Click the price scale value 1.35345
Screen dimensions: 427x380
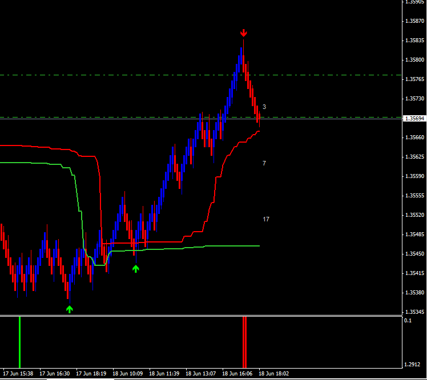[x=414, y=312]
